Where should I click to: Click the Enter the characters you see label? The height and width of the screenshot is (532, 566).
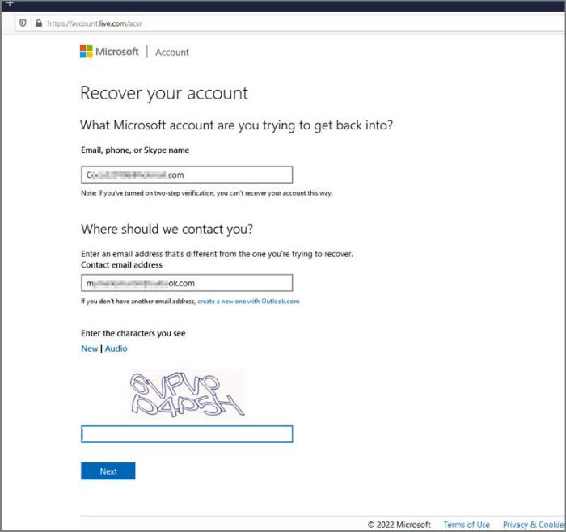[x=133, y=333]
